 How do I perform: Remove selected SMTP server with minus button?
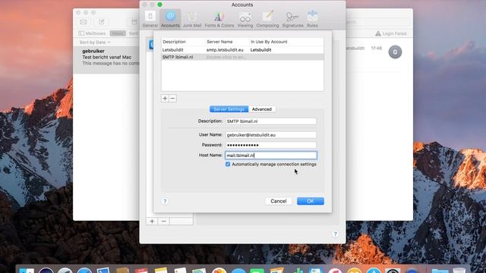click(172, 99)
